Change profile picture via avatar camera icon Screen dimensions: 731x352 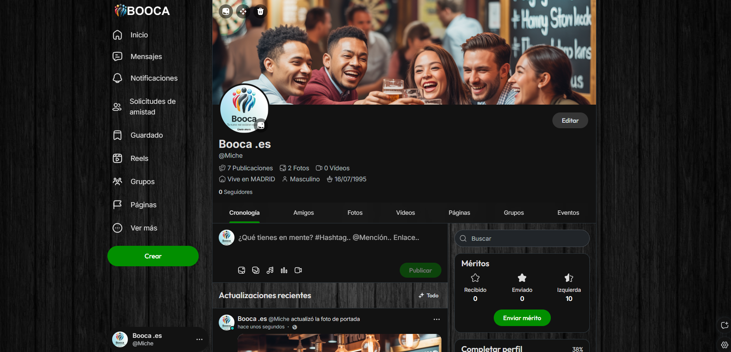coord(261,126)
